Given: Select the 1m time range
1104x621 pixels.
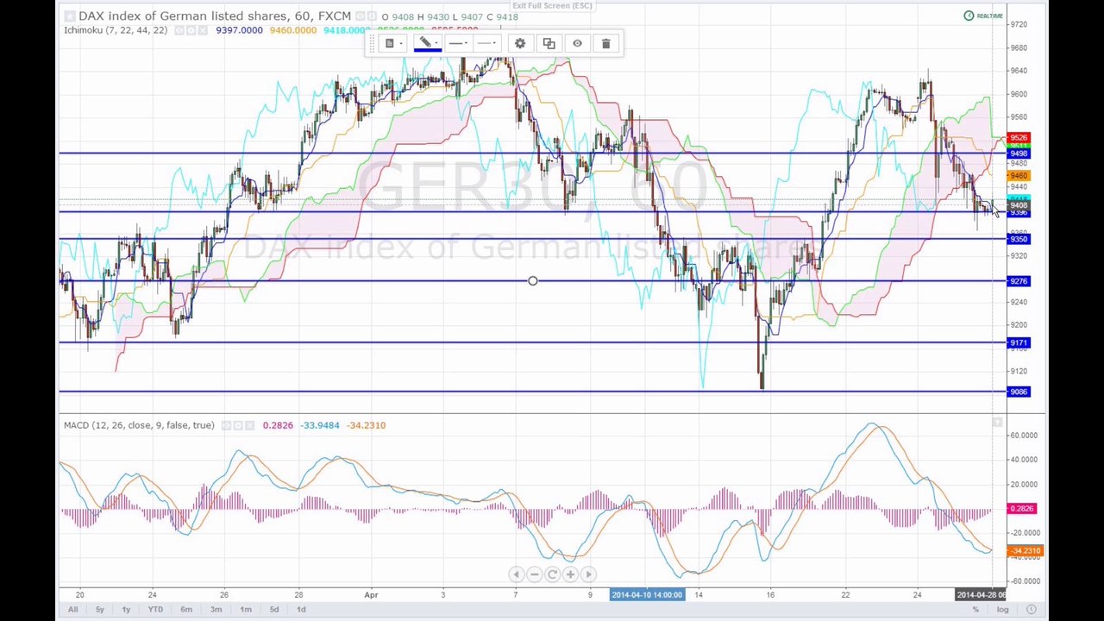Looking at the screenshot, I should [x=246, y=610].
